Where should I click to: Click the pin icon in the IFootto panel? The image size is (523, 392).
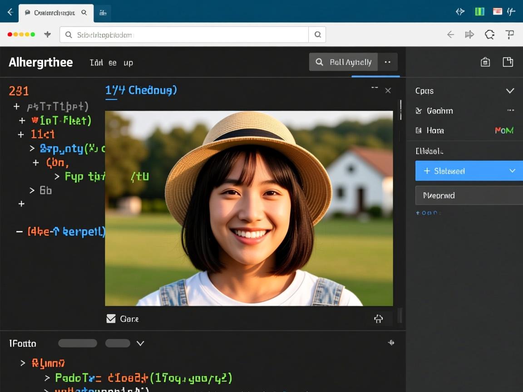click(x=391, y=343)
